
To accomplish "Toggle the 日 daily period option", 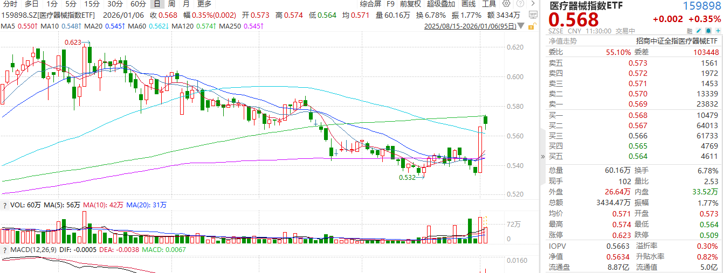I will [x=157, y=4].
